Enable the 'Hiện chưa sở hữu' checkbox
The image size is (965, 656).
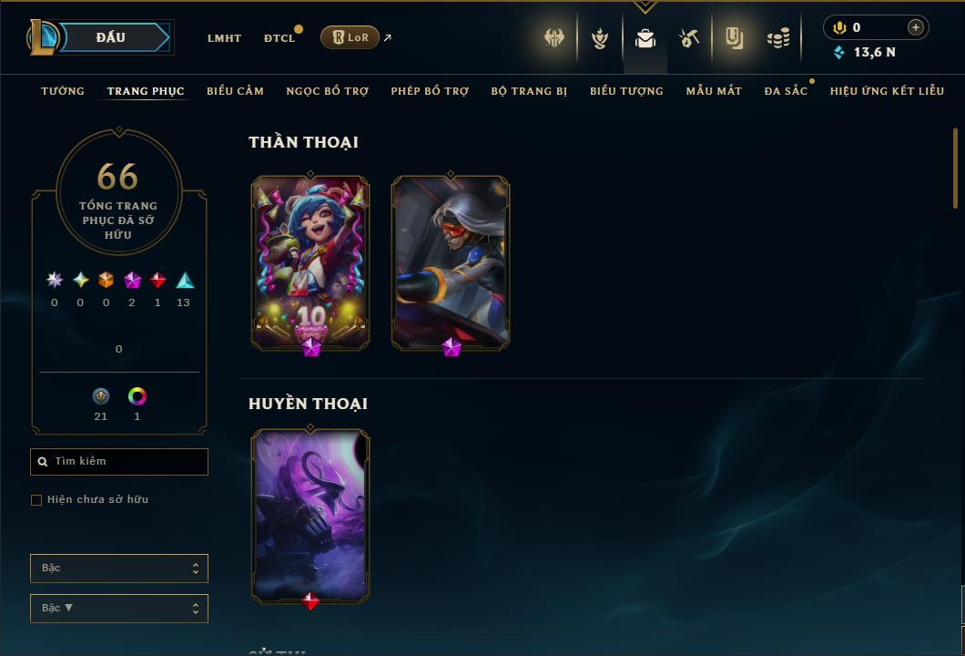[x=36, y=499]
